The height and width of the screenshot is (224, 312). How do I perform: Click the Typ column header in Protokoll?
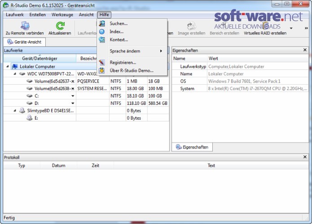(x=22, y=165)
